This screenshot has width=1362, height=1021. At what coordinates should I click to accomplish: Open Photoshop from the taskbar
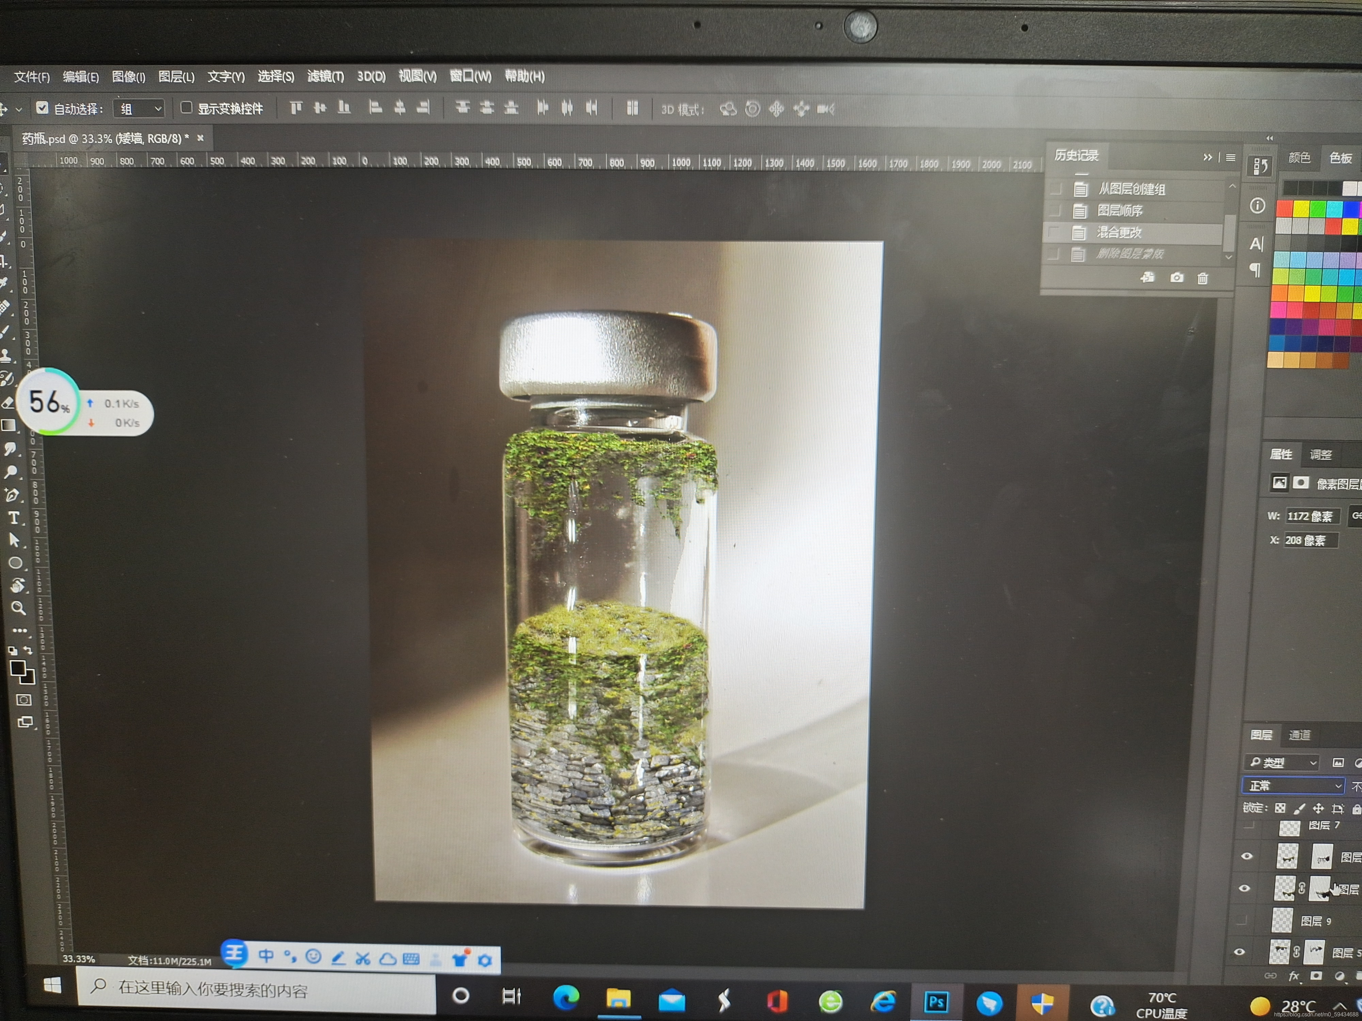[936, 1002]
